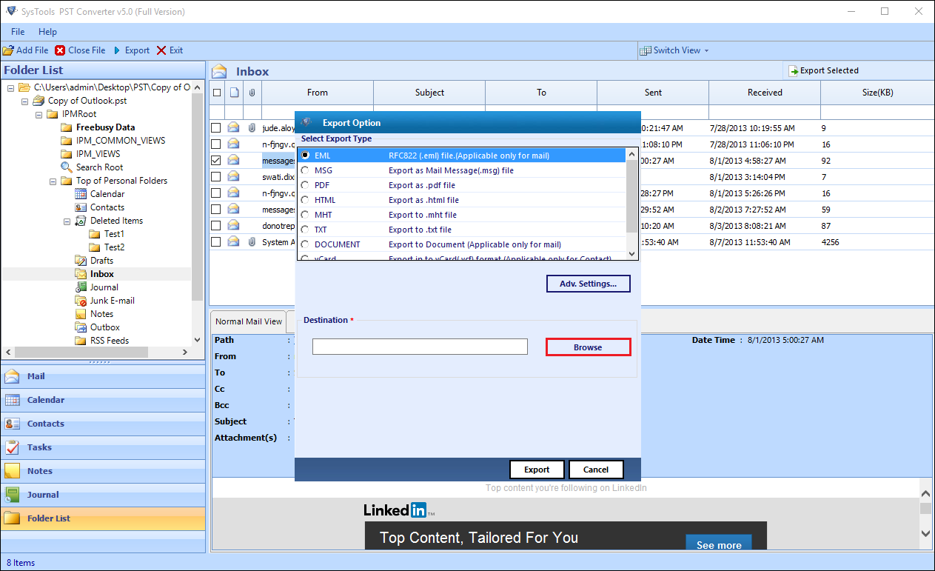Click the Browse button for destination
935x571 pixels.
click(x=588, y=346)
